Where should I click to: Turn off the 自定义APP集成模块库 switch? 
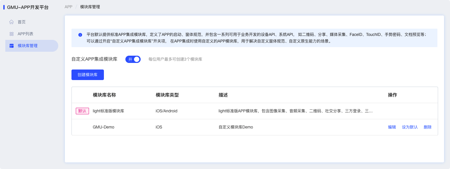click(133, 59)
